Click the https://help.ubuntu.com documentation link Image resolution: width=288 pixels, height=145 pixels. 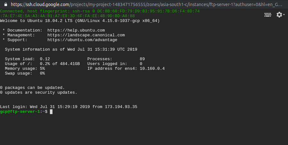[x=76, y=30]
